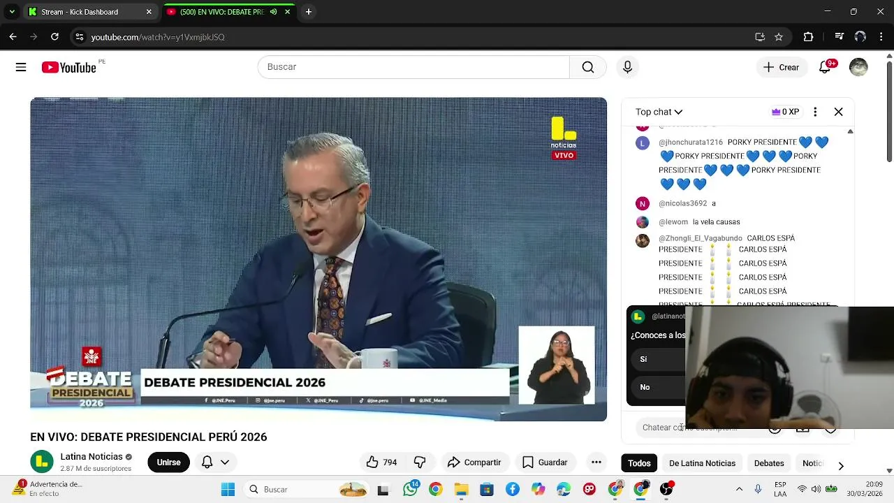Image resolution: width=894 pixels, height=503 pixels.
Task: Bookmark this page with the star icon
Action: pos(779,37)
